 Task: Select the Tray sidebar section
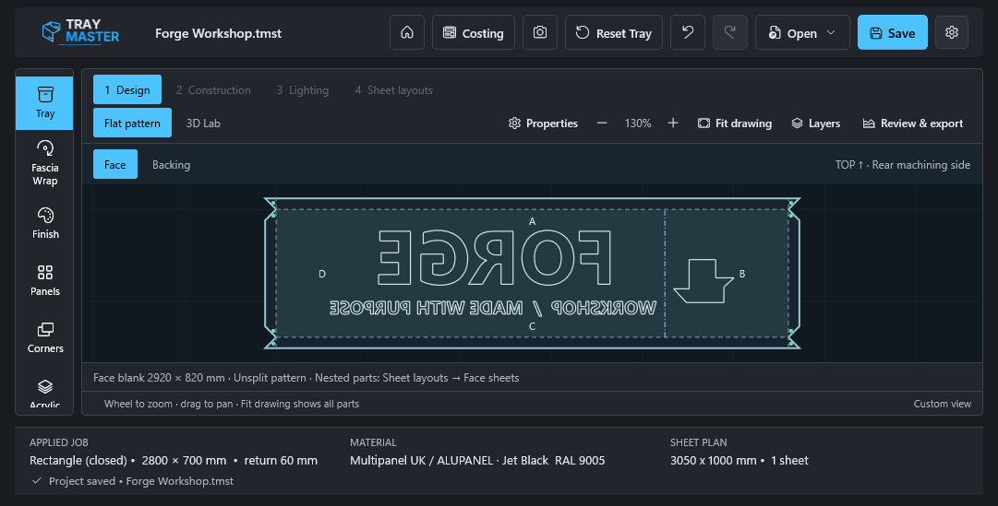point(44,103)
